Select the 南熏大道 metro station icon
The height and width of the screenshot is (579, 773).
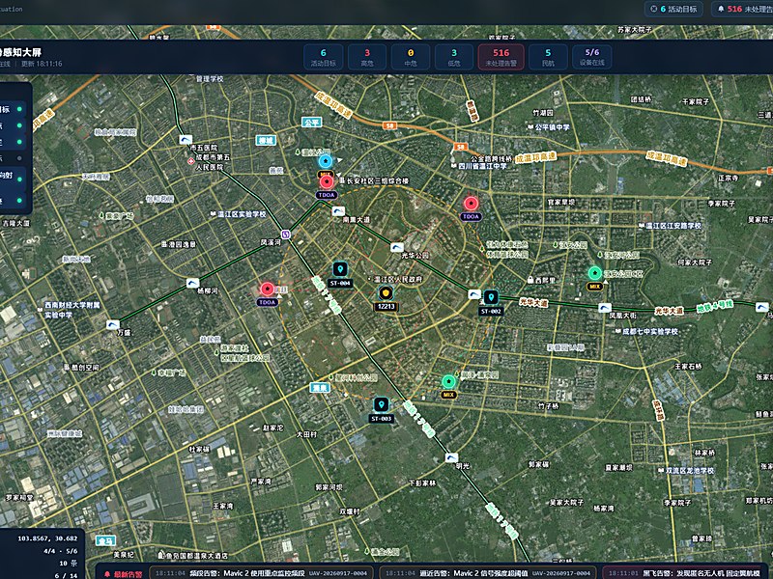pos(338,211)
